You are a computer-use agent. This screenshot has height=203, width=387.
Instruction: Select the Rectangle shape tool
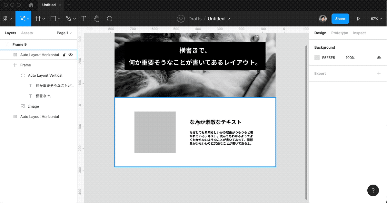pos(54,19)
